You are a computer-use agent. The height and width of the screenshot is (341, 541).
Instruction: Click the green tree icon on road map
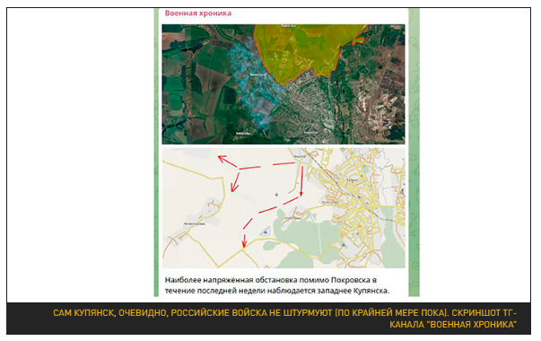pos(344,244)
